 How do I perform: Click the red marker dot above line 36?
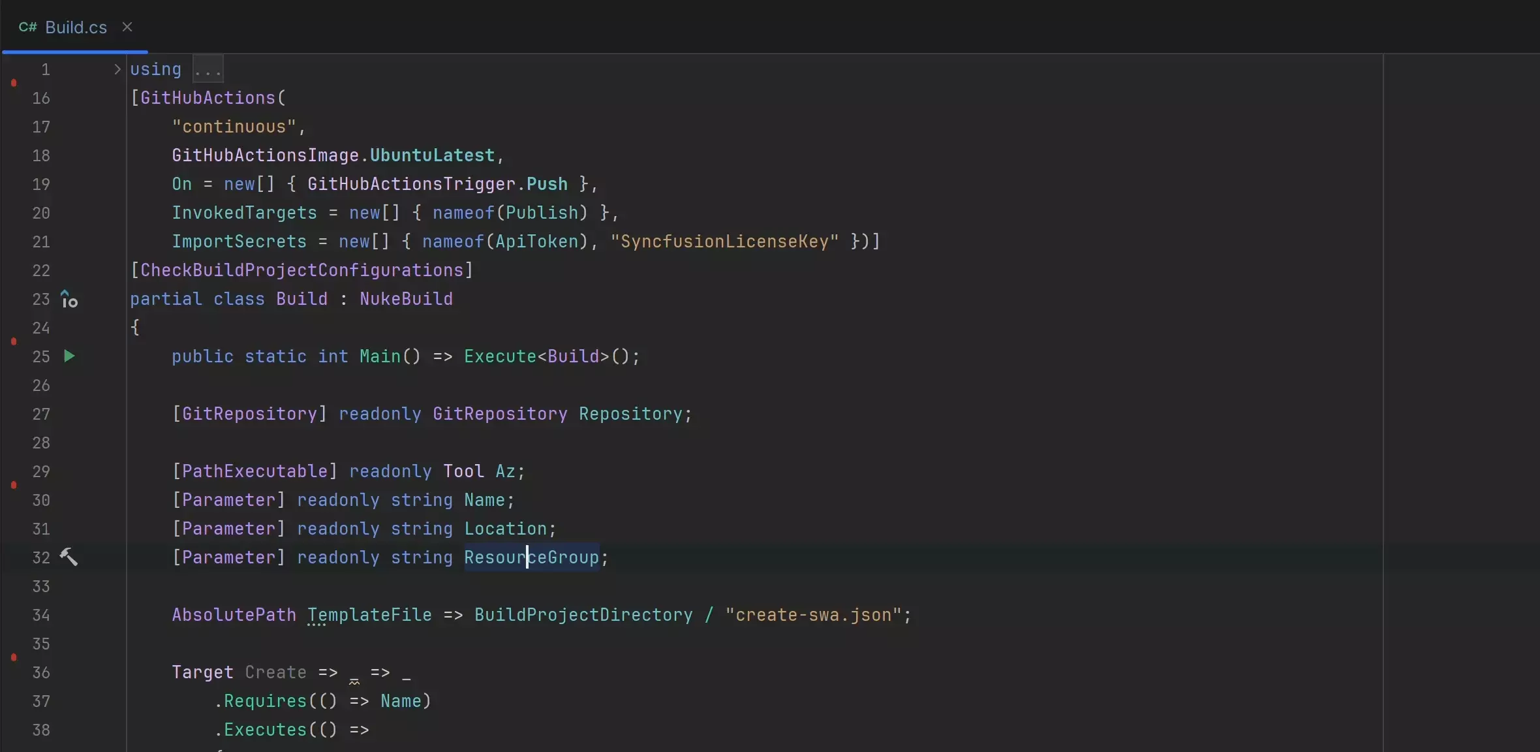coord(14,657)
